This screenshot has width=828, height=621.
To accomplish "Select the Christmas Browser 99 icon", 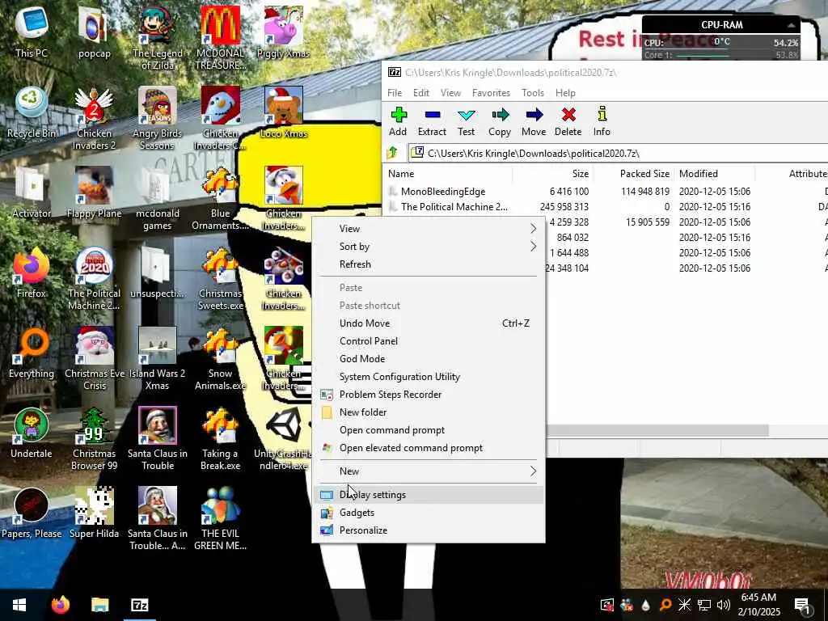I will [94, 438].
